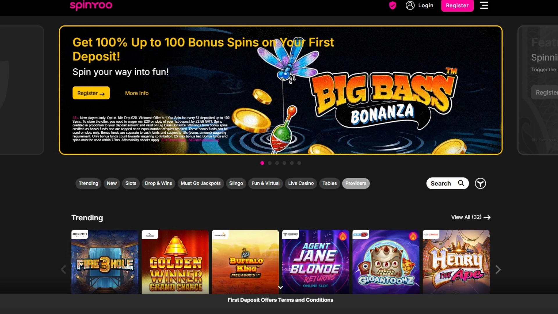Select the fourth carousel dot
Image resolution: width=558 pixels, height=314 pixels.
(x=285, y=163)
